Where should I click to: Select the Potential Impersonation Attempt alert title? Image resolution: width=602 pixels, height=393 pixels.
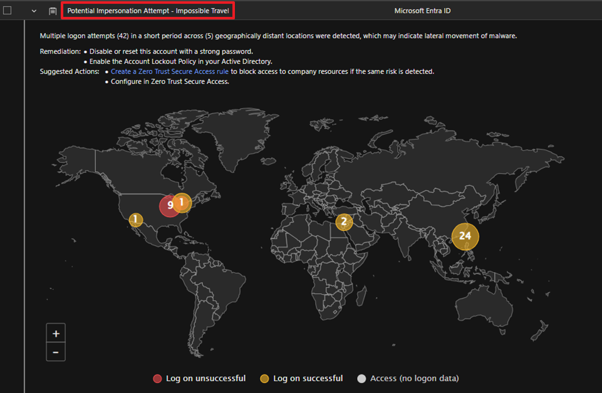148,11
